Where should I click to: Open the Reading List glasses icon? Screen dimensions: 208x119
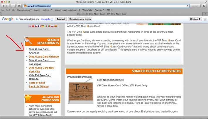[3, 10]
